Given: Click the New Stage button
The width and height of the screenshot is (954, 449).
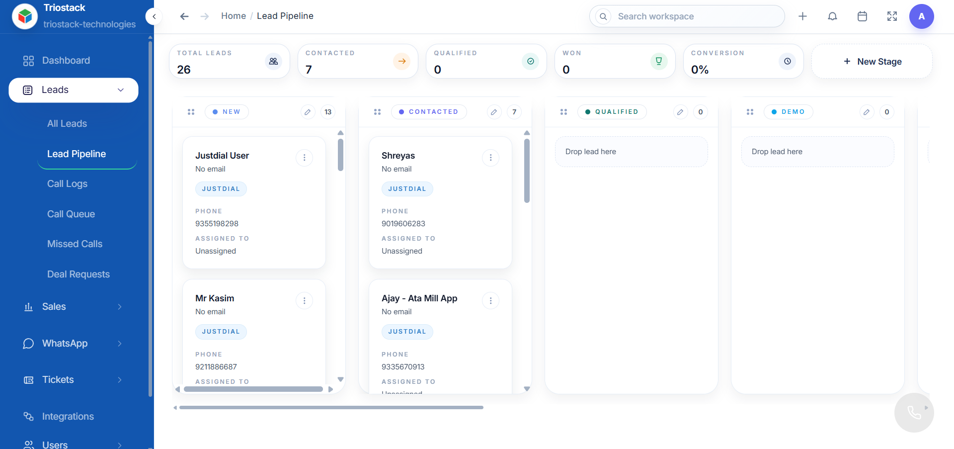Looking at the screenshot, I should [872, 62].
